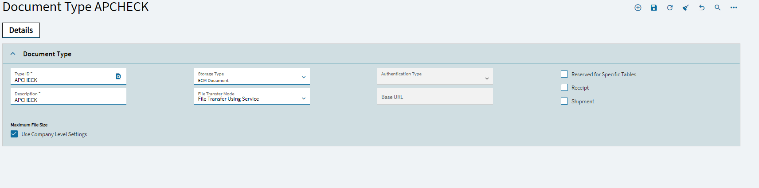Open the Authentication Type dropdown
The width and height of the screenshot is (759, 188).
click(x=435, y=76)
